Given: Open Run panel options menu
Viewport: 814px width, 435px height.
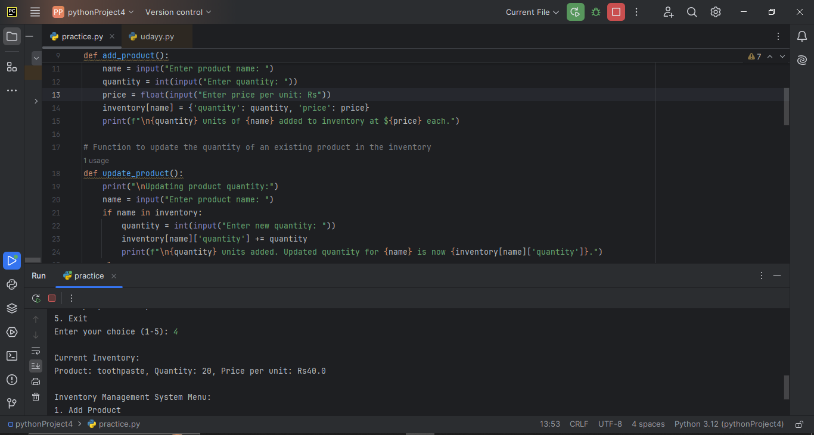Looking at the screenshot, I should point(762,276).
